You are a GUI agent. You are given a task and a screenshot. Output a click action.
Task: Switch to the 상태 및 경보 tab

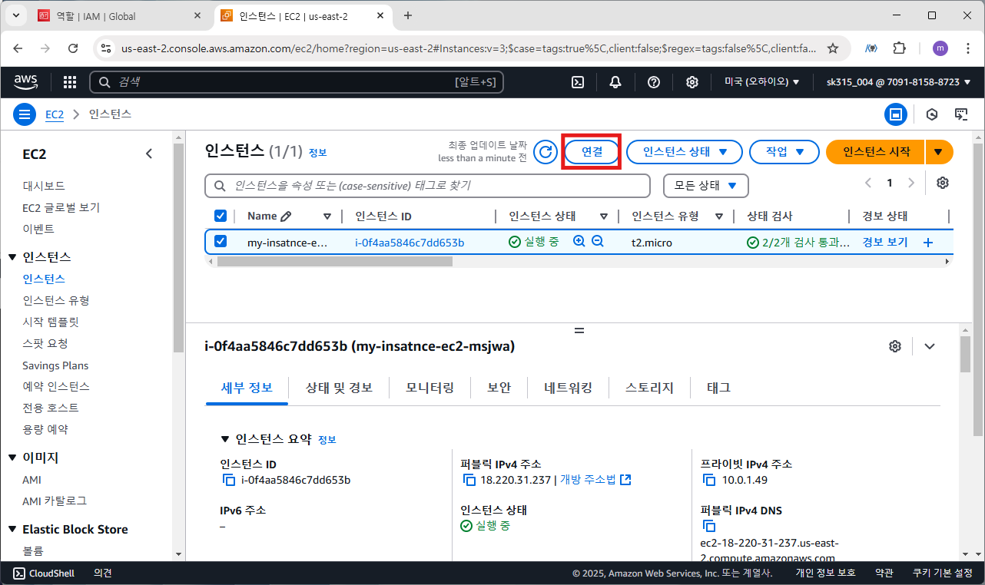339,388
